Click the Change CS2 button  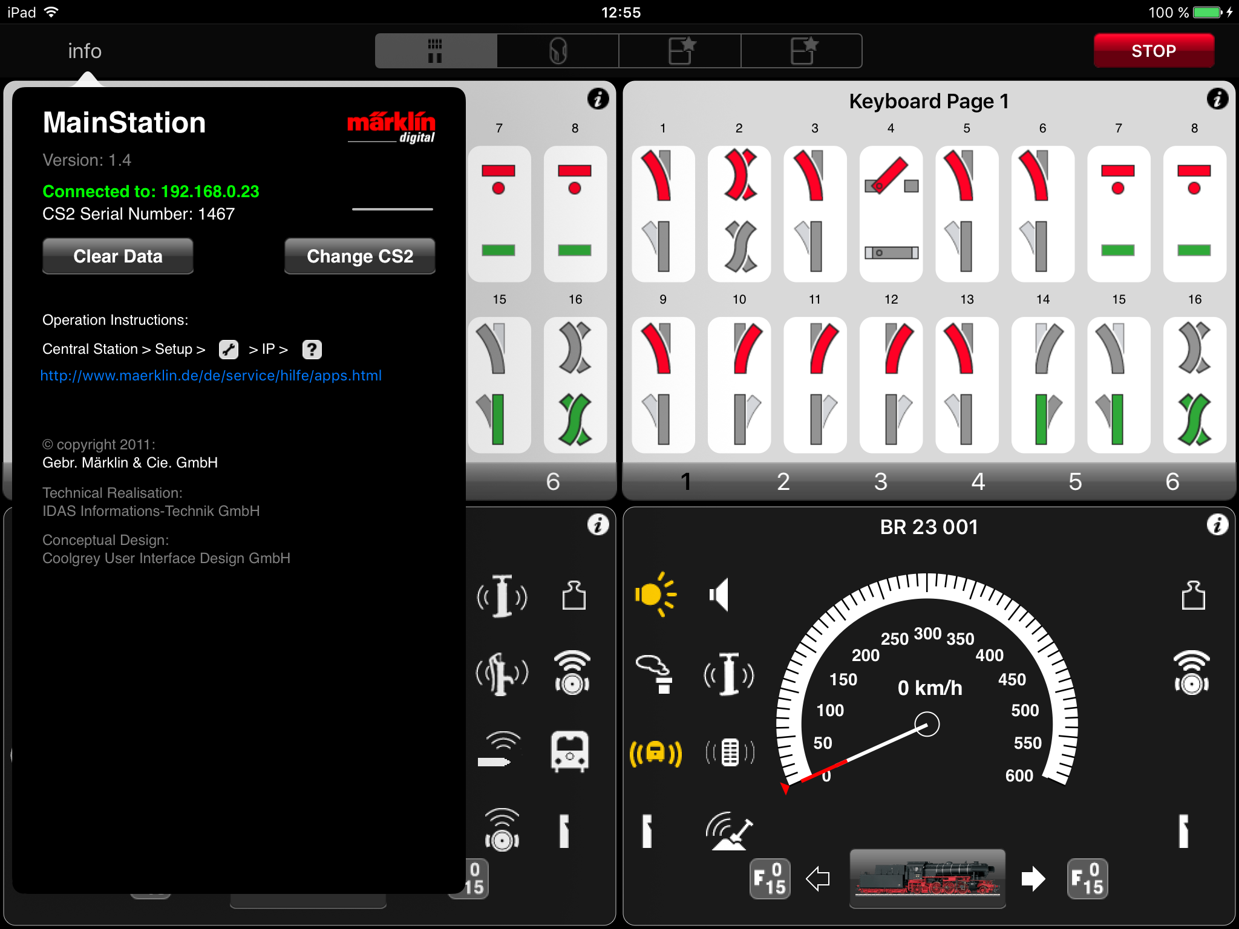coord(360,256)
